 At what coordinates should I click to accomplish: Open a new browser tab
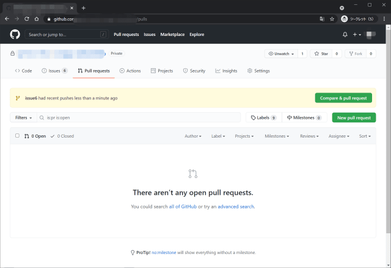point(84,8)
